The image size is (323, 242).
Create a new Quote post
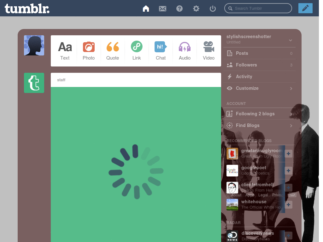pos(113,51)
